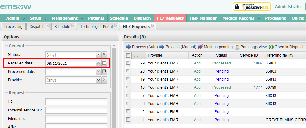The height and width of the screenshot is (128, 306).
Task: Clear the Status filter with X
Action: click(104, 54)
